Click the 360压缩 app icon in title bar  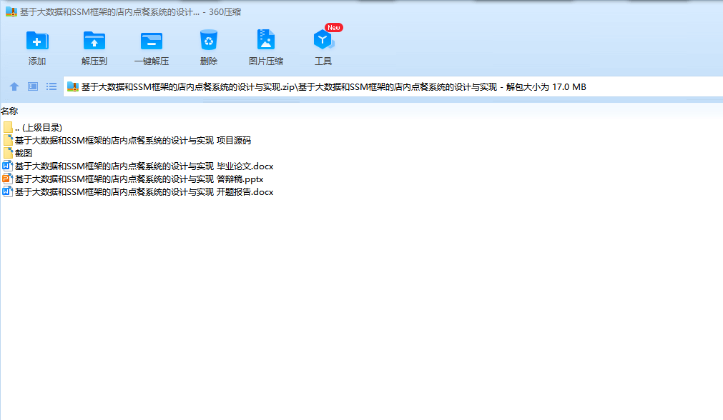click(x=11, y=11)
